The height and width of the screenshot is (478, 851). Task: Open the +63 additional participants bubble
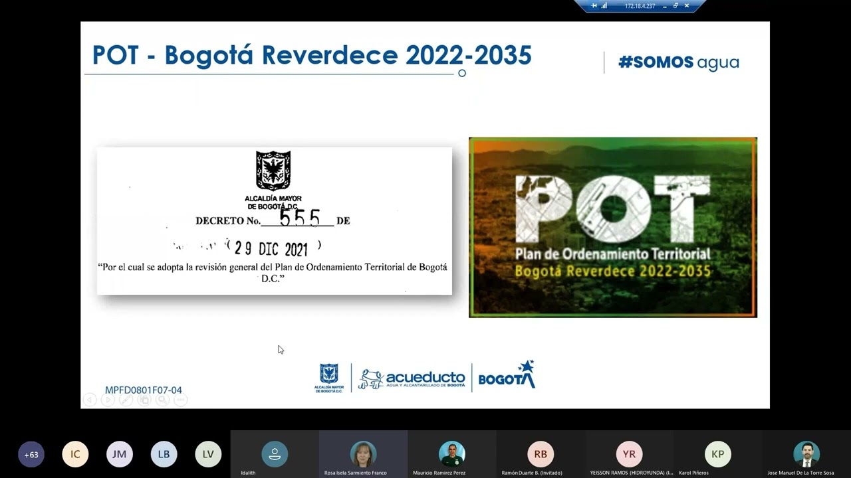pyautogui.click(x=31, y=455)
